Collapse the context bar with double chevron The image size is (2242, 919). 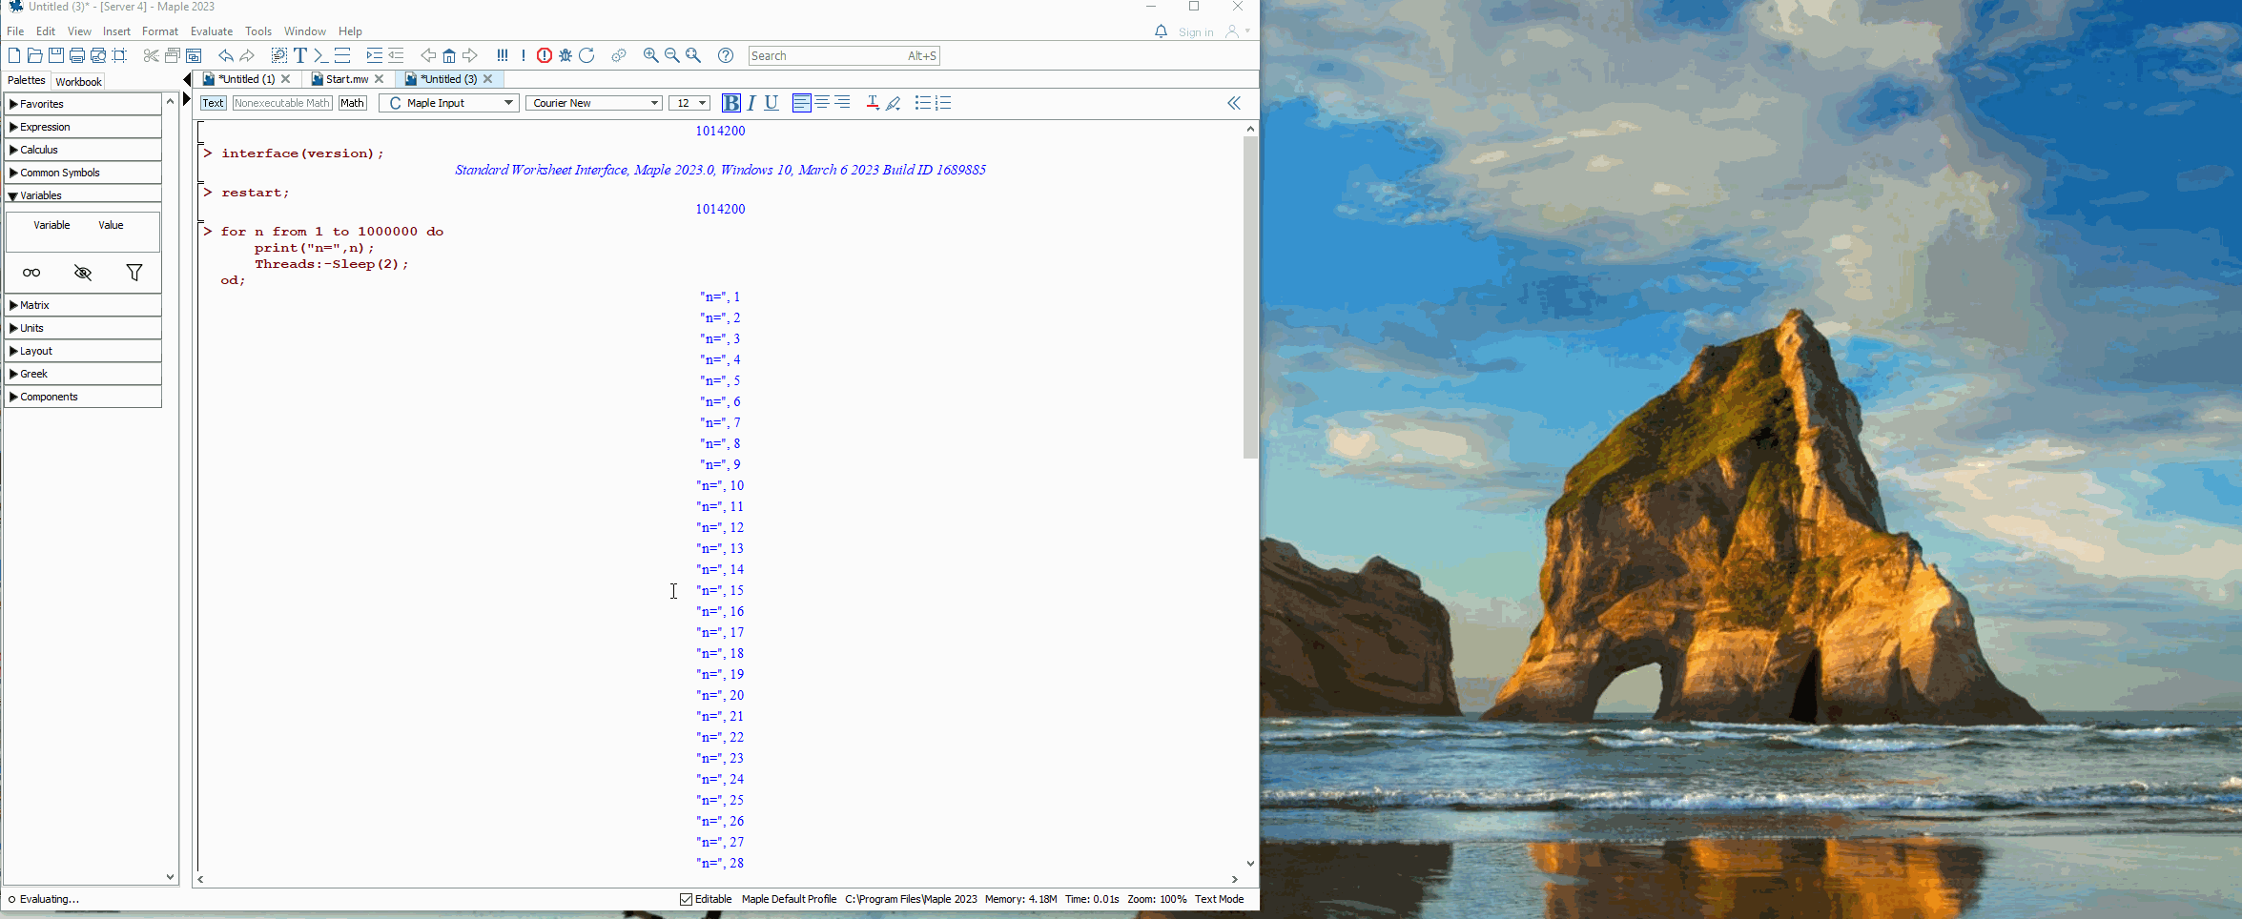[1234, 103]
